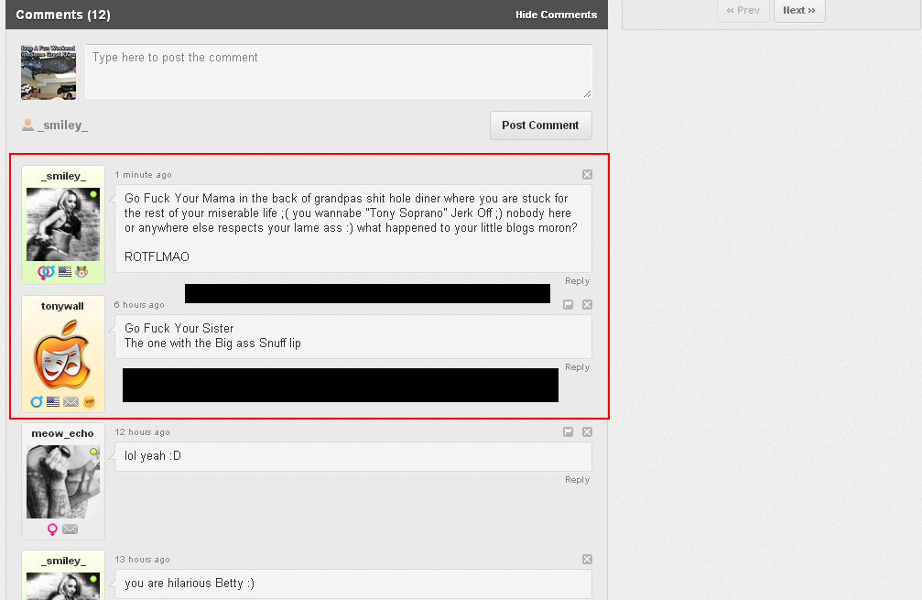Image resolution: width=922 pixels, height=600 pixels.
Task: Click the "ROTFLMAO" text in the top comment
Action: pos(157,256)
